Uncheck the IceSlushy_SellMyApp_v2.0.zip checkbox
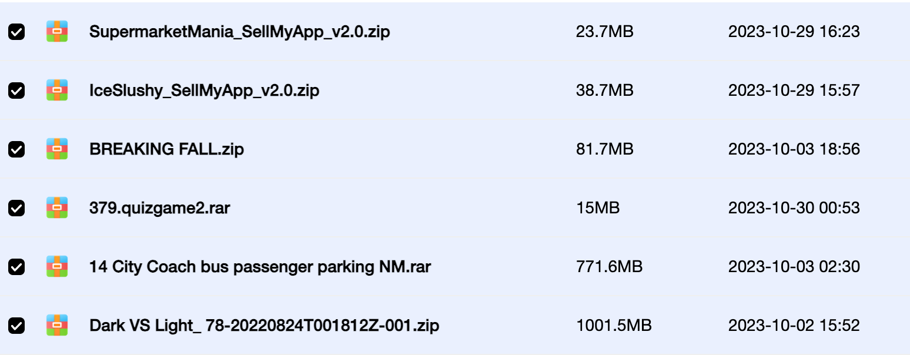Image resolution: width=910 pixels, height=355 pixels. pos(16,91)
